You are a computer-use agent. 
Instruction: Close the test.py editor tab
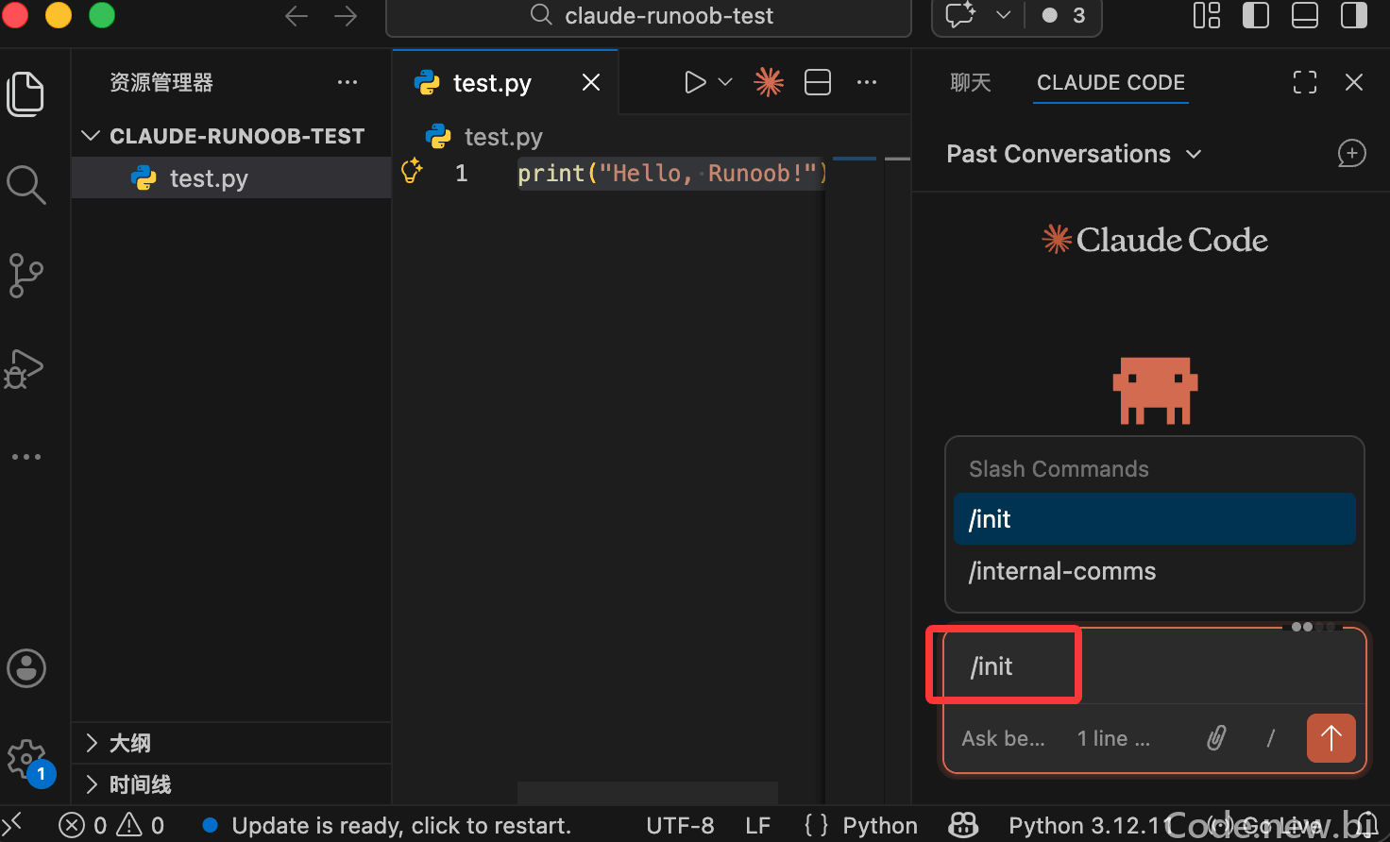click(591, 83)
